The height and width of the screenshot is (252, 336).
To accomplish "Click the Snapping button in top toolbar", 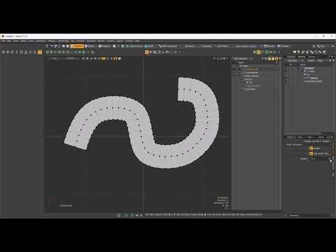I will (x=206, y=46).
